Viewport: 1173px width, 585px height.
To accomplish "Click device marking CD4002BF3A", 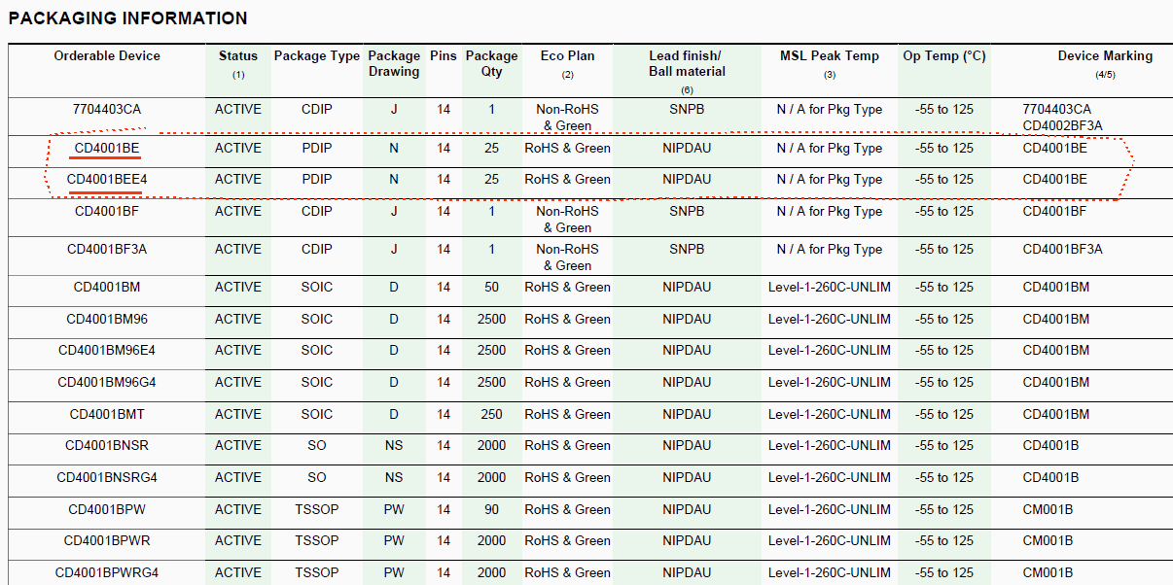I will (1063, 126).
